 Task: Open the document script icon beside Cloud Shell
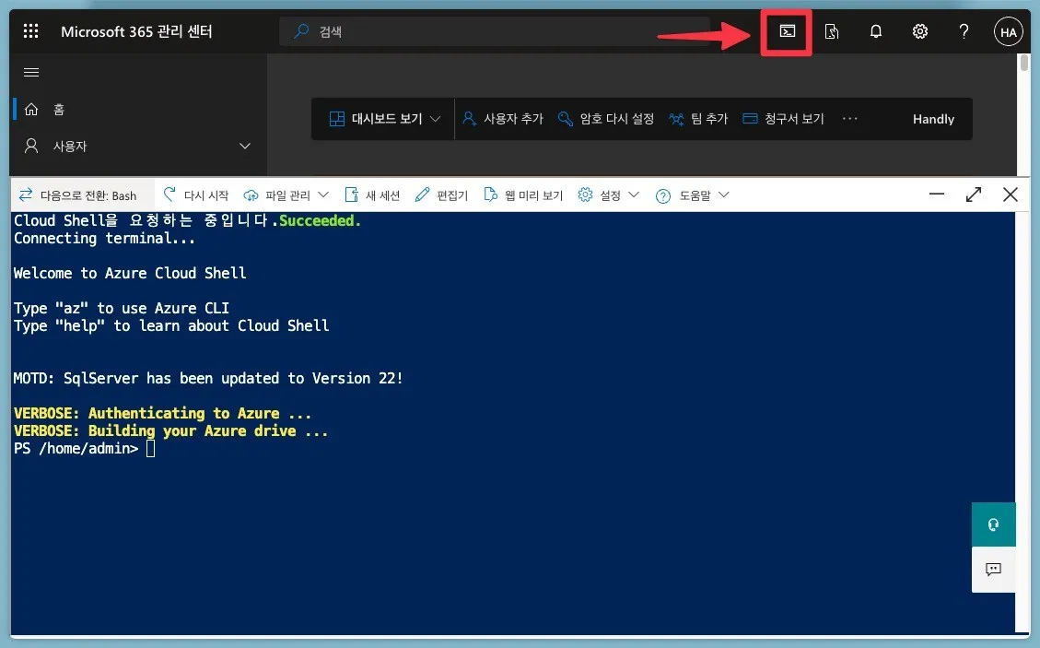click(x=831, y=31)
